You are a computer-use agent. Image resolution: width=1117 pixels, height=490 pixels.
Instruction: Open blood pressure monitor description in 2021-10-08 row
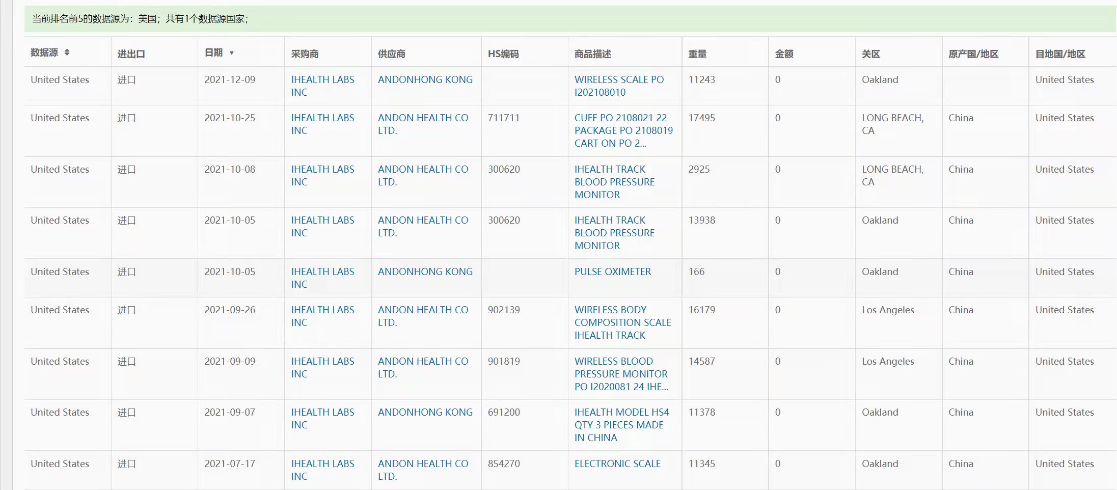coord(614,182)
